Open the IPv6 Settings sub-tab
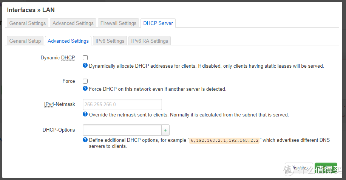The width and height of the screenshot is (346, 180). point(110,41)
